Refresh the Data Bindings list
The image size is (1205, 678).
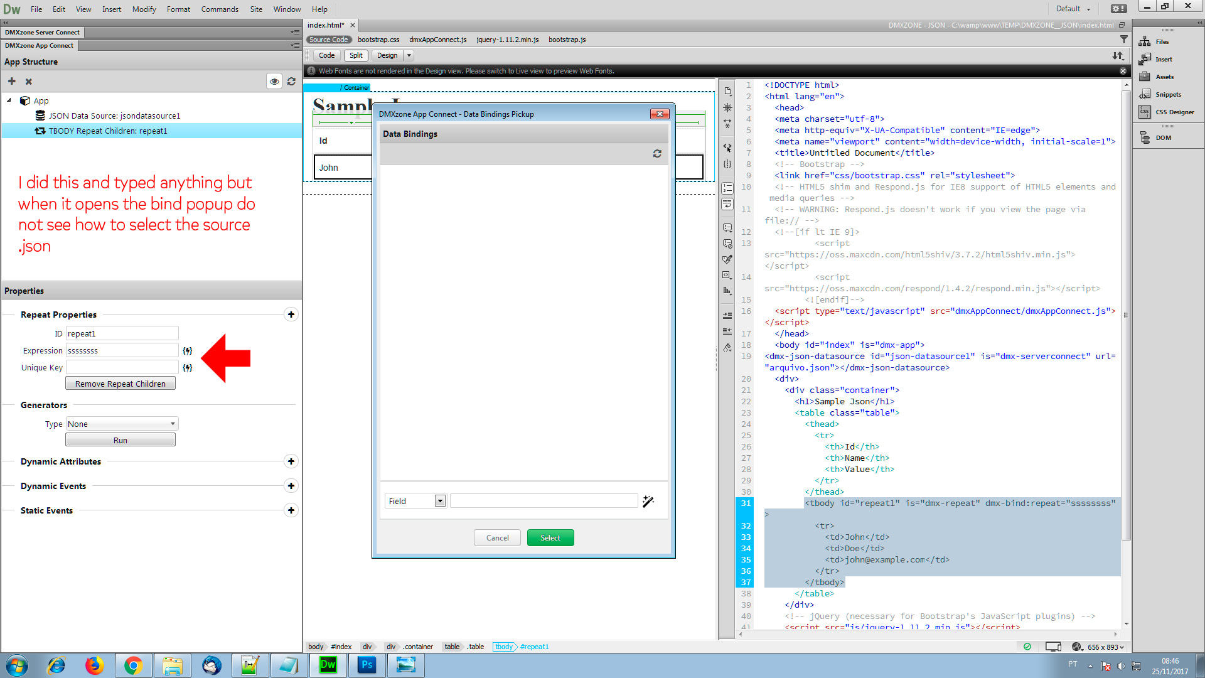pyautogui.click(x=657, y=154)
